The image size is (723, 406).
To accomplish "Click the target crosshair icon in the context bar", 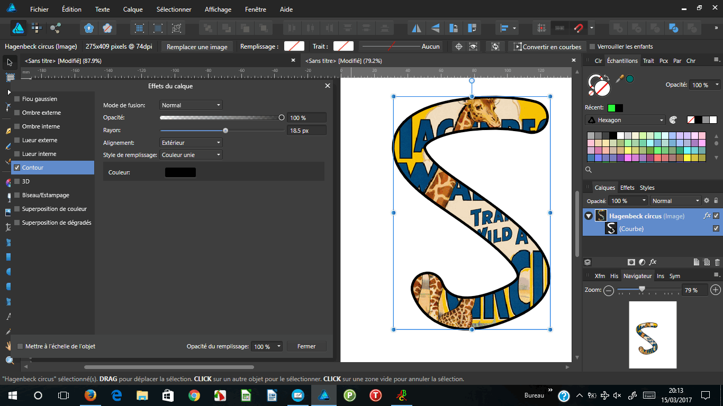I will (x=459, y=47).
